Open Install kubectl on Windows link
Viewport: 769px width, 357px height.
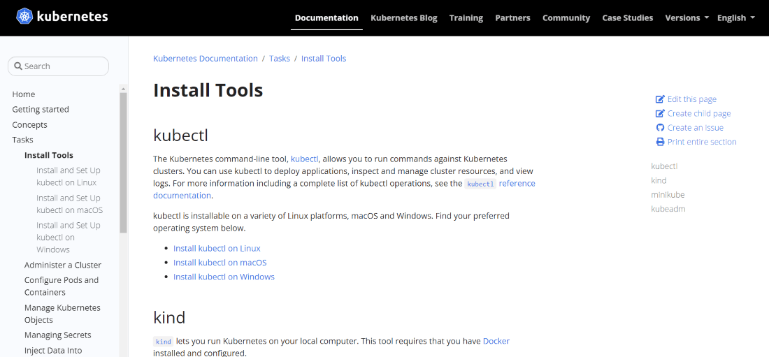224,277
